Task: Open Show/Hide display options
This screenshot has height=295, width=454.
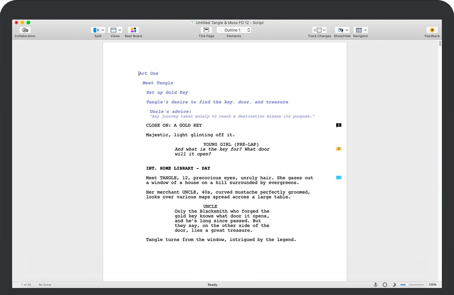Action: click(340, 30)
